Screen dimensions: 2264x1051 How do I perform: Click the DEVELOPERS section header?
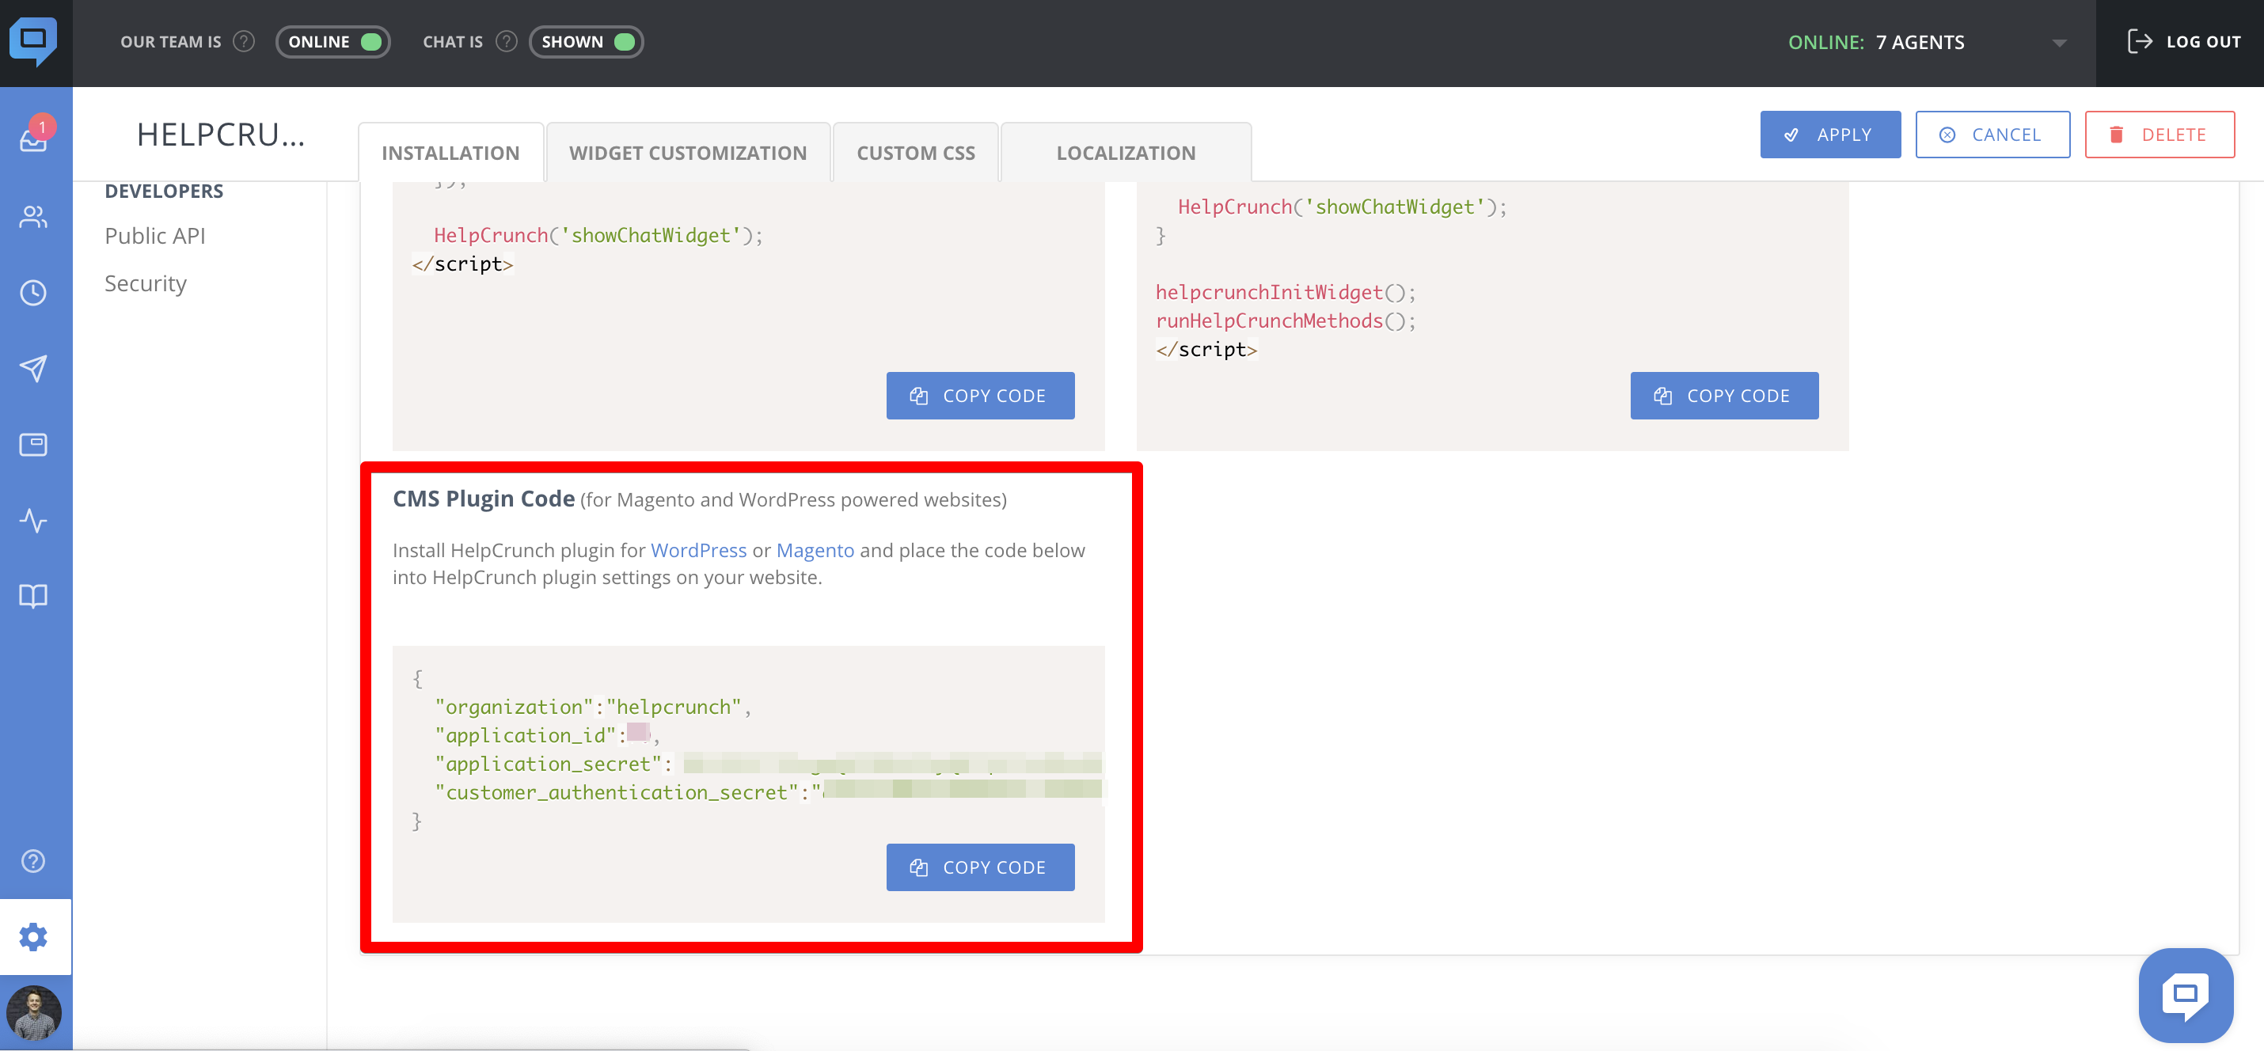coord(165,191)
